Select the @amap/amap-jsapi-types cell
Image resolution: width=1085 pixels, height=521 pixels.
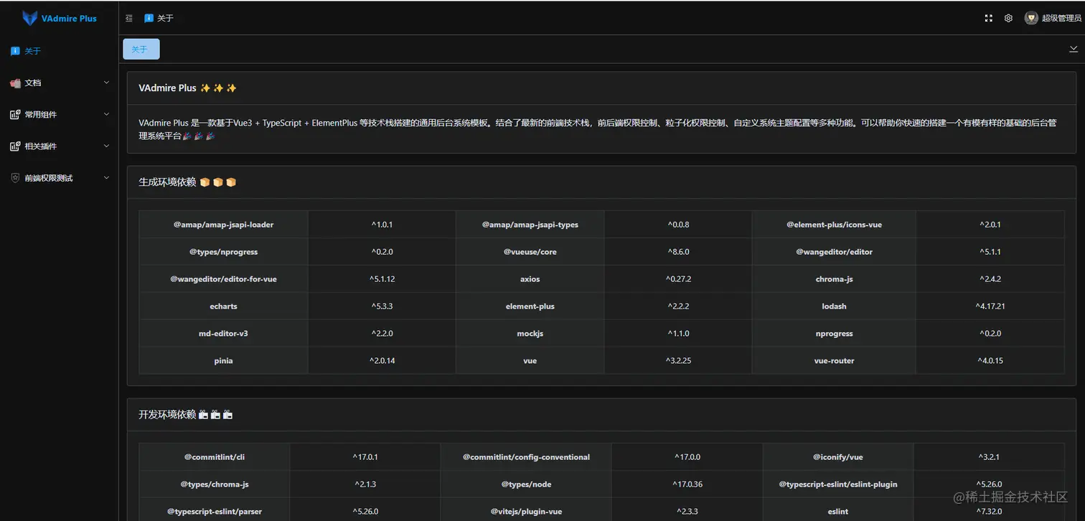tap(530, 225)
